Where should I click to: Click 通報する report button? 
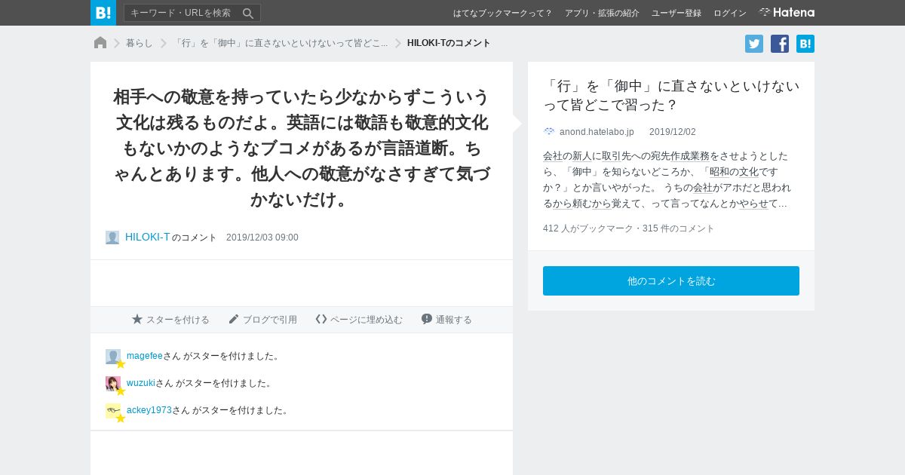click(446, 320)
